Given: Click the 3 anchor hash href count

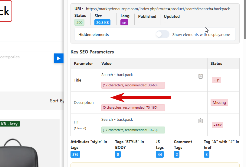Looking at the screenshot, I should (x=207, y=154).
